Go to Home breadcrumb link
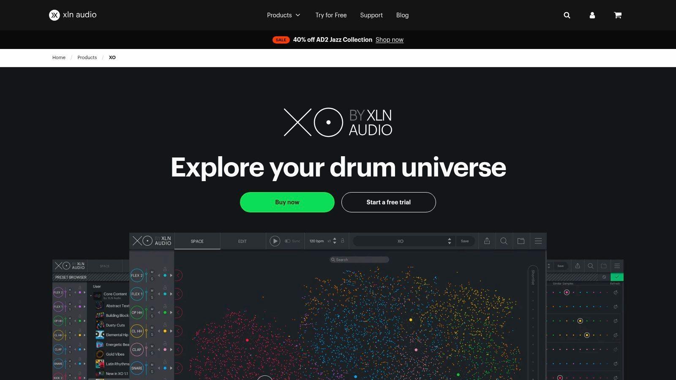Image resolution: width=676 pixels, height=380 pixels. (59, 57)
